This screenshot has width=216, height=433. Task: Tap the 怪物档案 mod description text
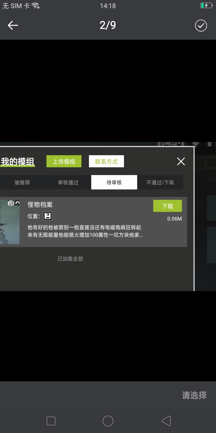click(x=85, y=231)
